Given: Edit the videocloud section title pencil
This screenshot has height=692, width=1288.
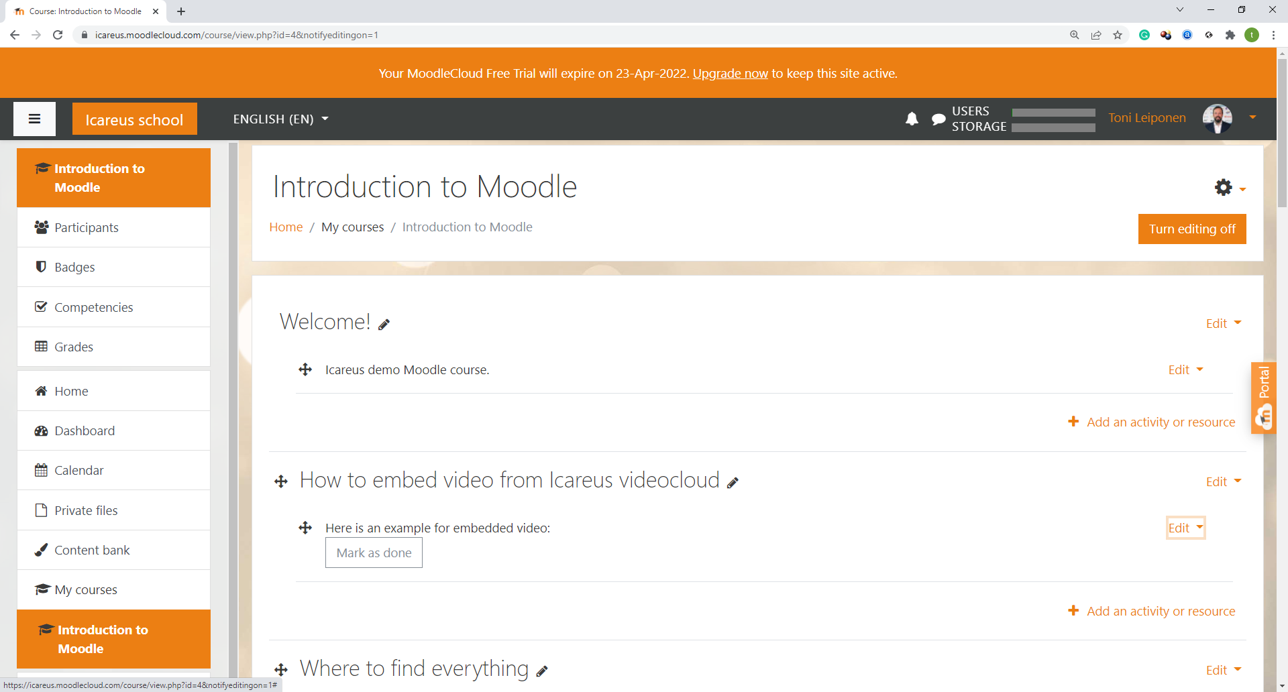Looking at the screenshot, I should point(733,483).
